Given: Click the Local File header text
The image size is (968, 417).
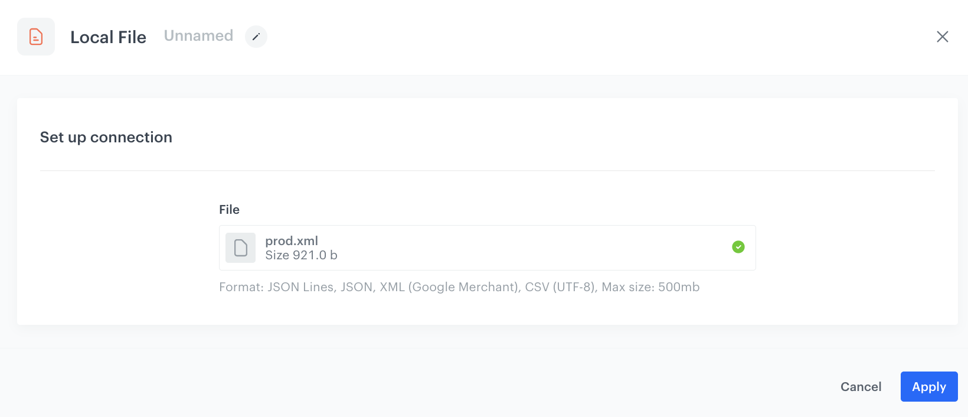Looking at the screenshot, I should pos(108,37).
